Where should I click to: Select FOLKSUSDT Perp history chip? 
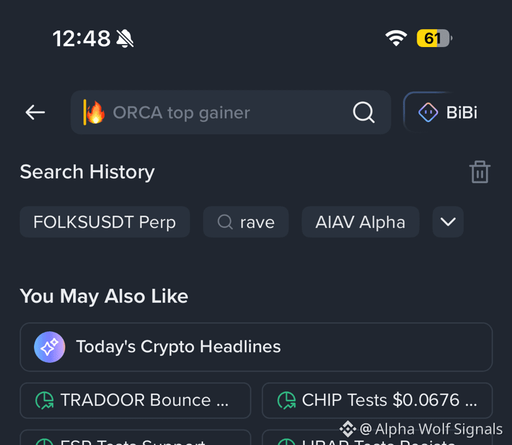point(105,222)
